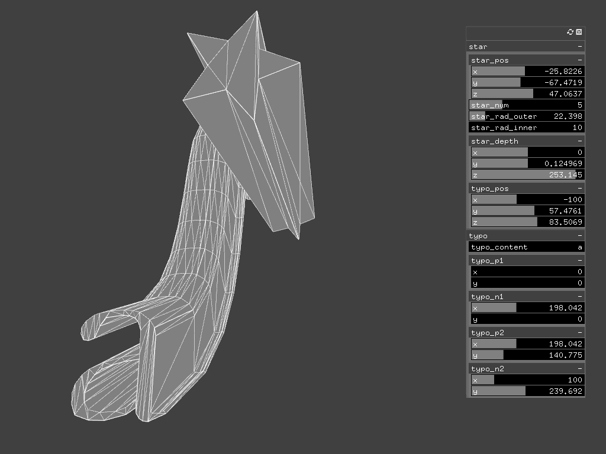Adjust typo_n1 y slider at 0
The image size is (606, 454).
tap(527, 319)
